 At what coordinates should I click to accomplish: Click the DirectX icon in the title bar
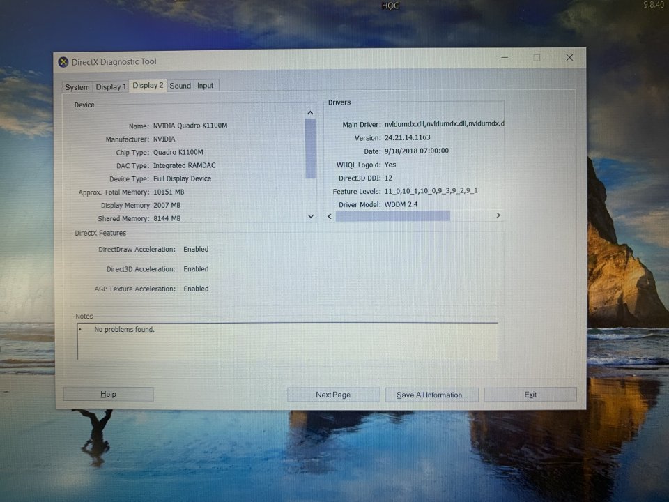[x=63, y=62]
